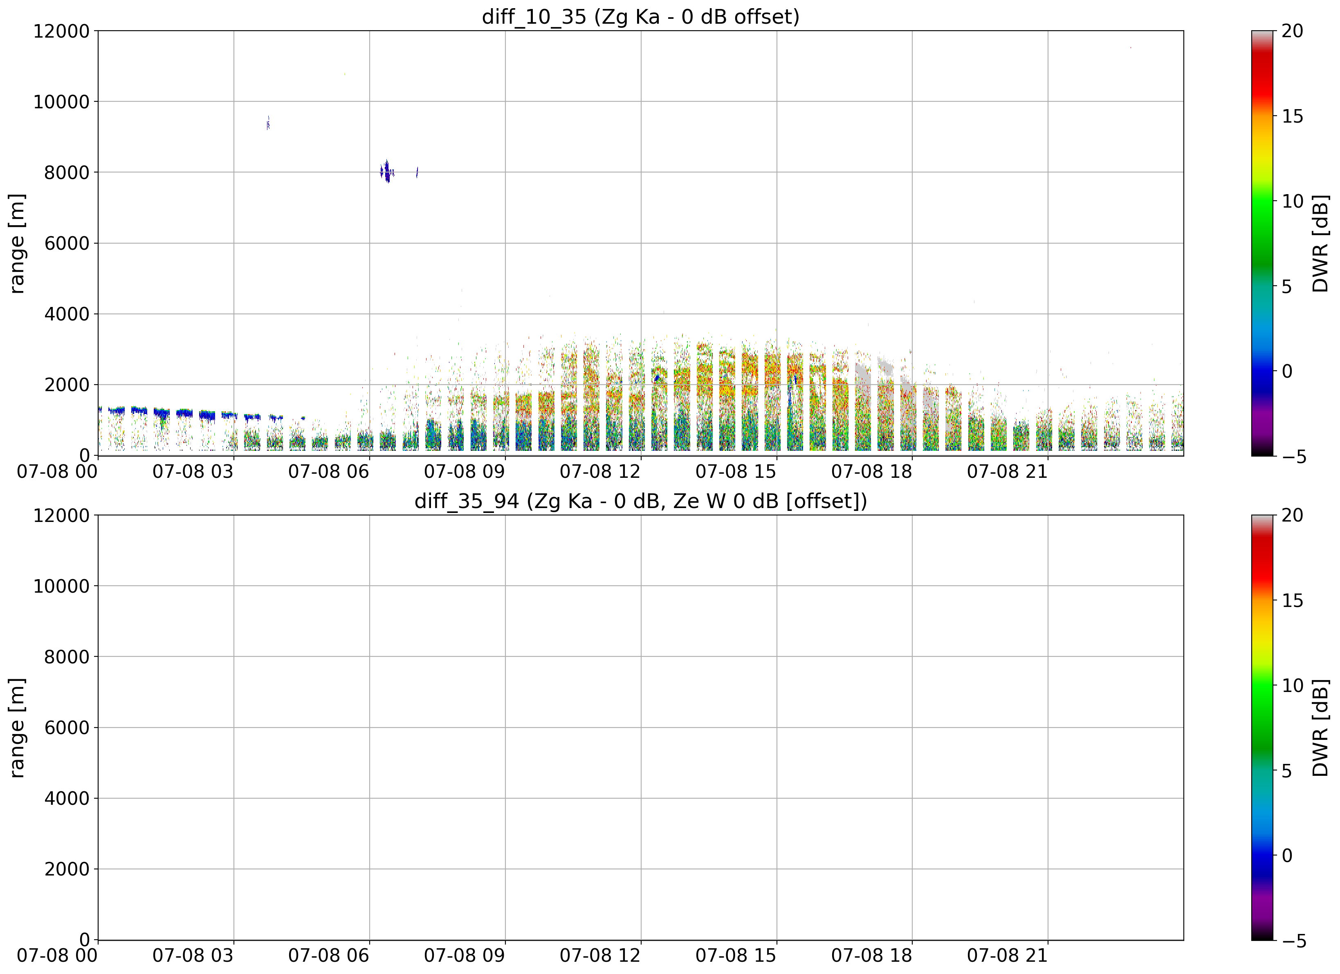Click the 07-08 18 time tick under the diff_10_35 plot
Viewport: 1340px width, 974px height.
tap(872, 472)
